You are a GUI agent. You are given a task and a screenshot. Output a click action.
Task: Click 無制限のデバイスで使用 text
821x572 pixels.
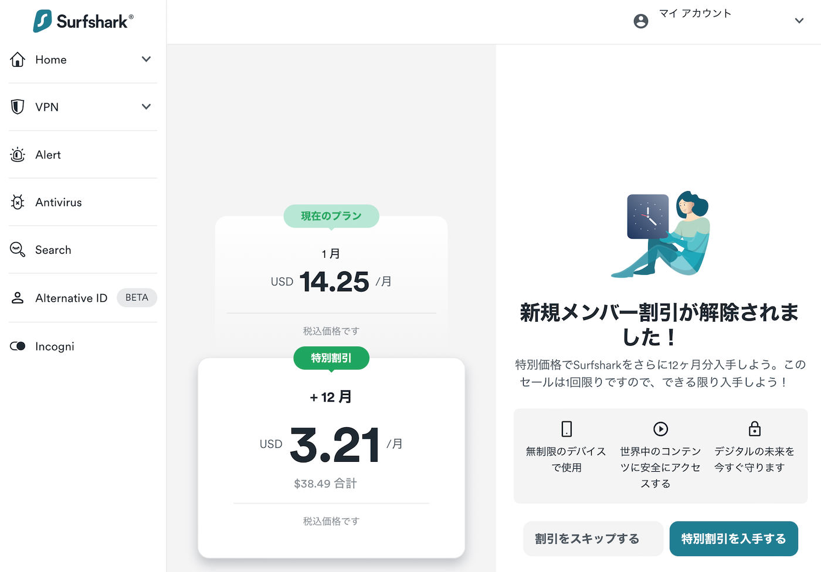(x=566, y=459)
